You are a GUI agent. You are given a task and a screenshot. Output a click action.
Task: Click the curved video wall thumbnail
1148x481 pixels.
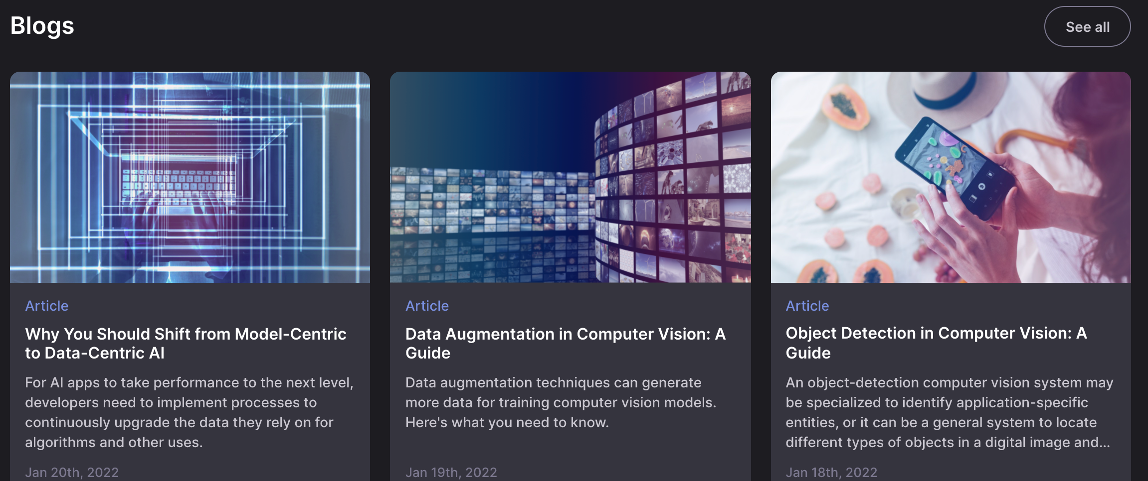pos(571,177)
